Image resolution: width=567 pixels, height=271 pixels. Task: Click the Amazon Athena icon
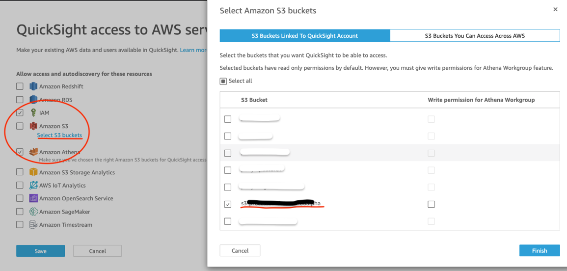(x=34, y=152)
